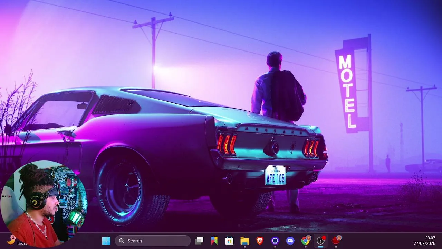Launch Microsoft Store from the taskbar
Image resolution: width=442 pixels, height=249 pixels.
coord(229,241)
